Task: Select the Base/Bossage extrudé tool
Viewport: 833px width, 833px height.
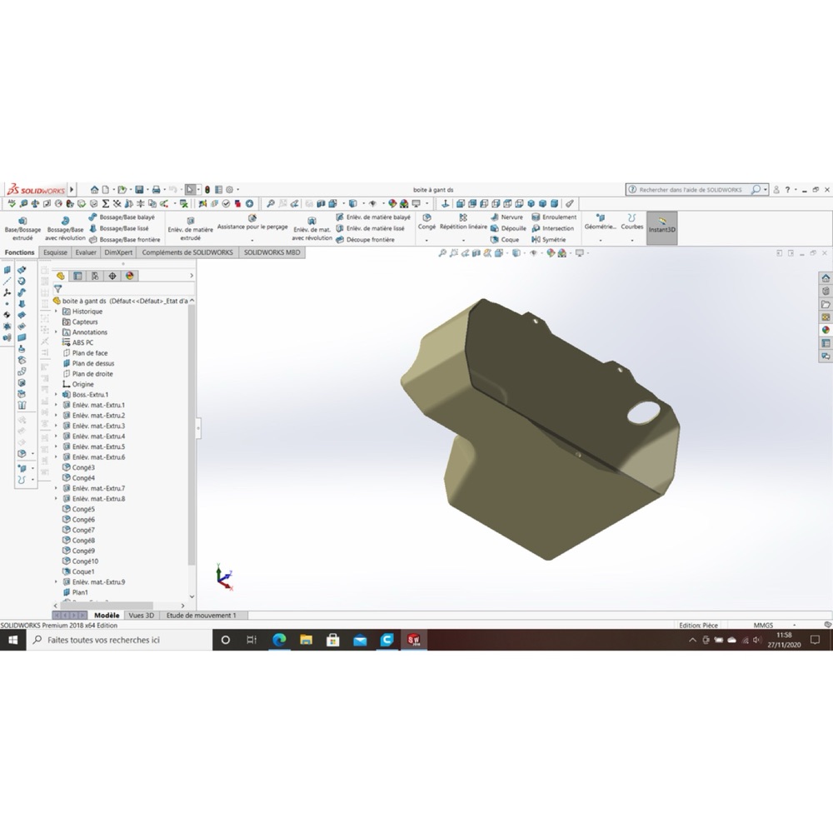Action: 22,228
